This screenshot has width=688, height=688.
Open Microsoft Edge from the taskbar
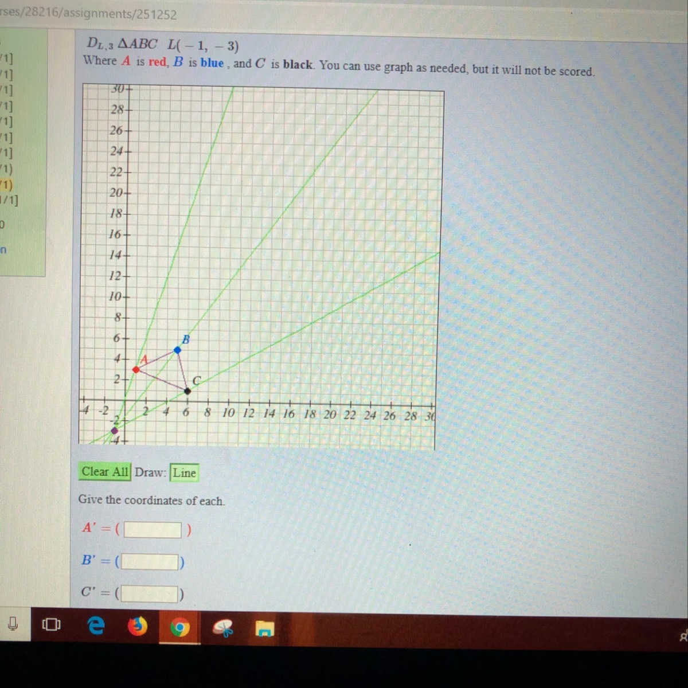96,627
